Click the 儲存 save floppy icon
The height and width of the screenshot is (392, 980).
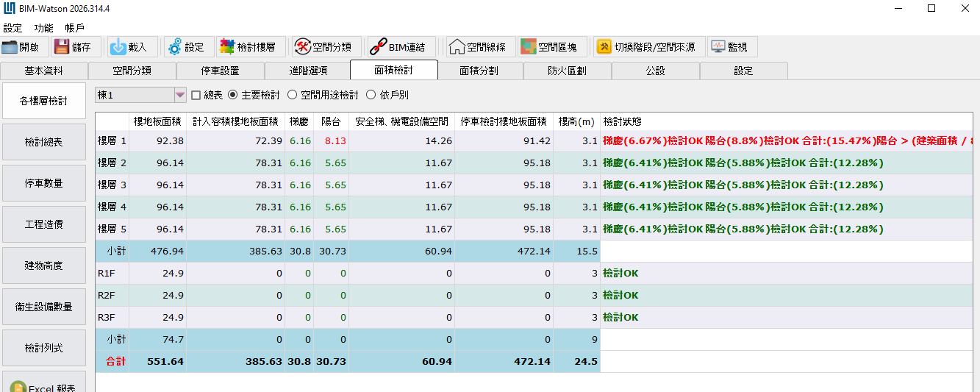62,47
